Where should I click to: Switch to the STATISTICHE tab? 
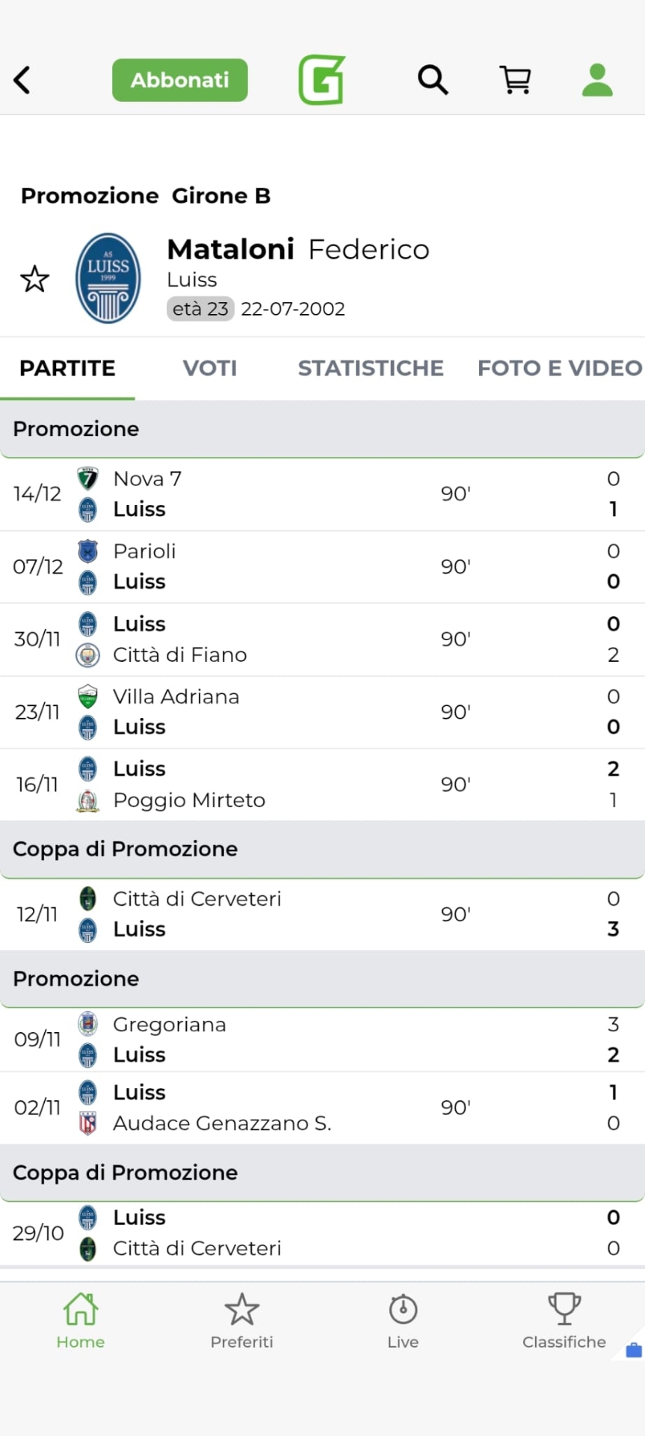coord(371,368)
